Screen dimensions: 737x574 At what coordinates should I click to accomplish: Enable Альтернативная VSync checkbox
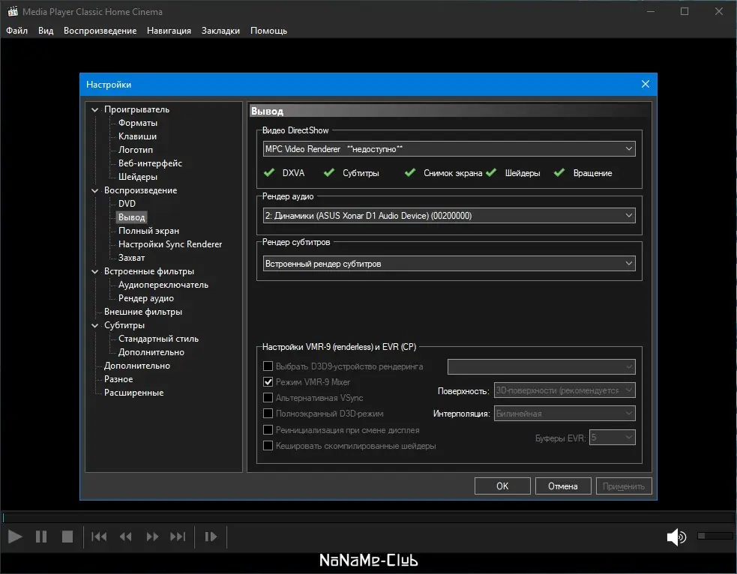coord(268,398)
